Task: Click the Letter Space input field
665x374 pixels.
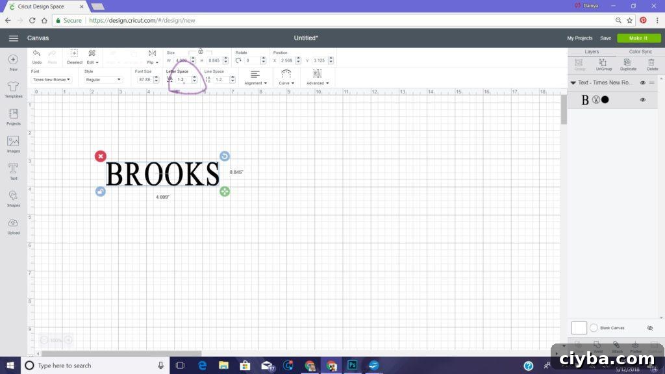Action: pos(183,80)
